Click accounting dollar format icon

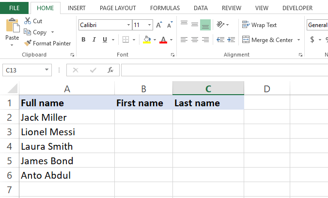[x=312, y=40]
